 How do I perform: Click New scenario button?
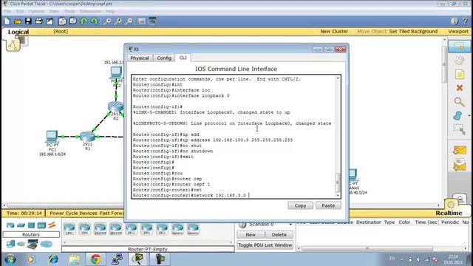click(251, 234)
